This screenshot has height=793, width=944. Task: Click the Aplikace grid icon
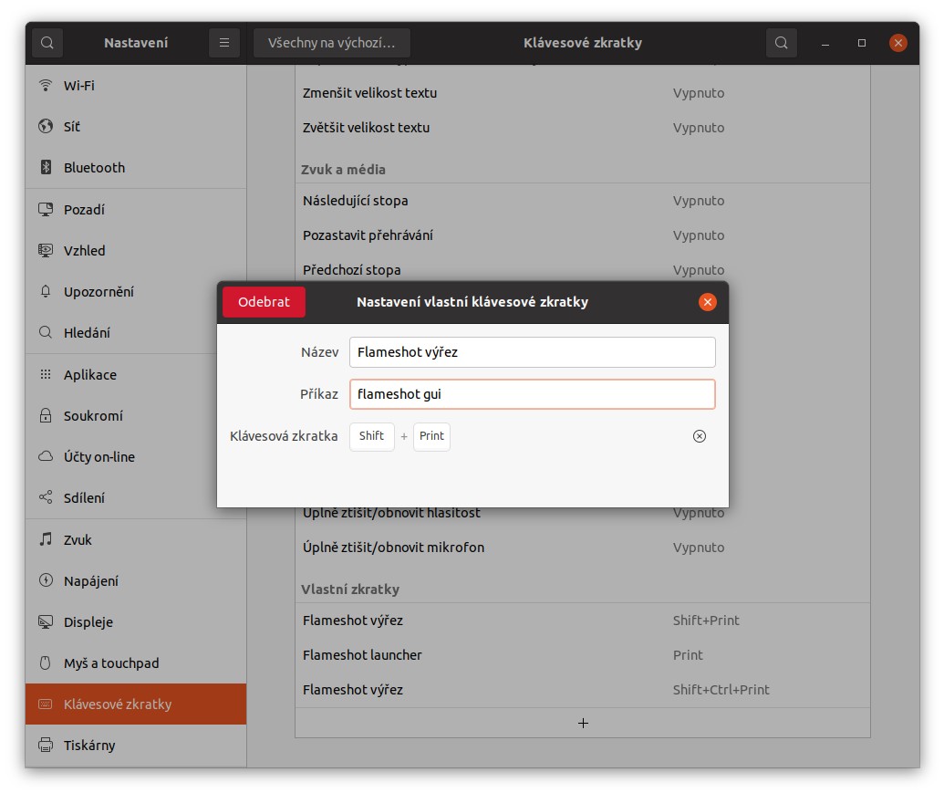46,374
